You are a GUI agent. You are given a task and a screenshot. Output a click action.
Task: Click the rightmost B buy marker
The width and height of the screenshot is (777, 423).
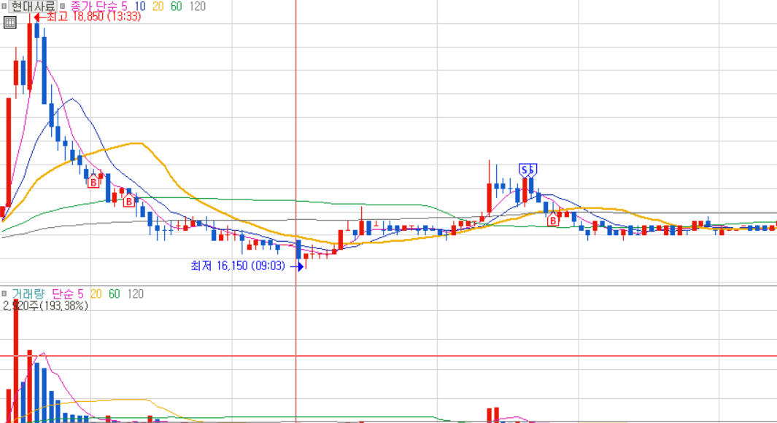click(x=552, y=221)
